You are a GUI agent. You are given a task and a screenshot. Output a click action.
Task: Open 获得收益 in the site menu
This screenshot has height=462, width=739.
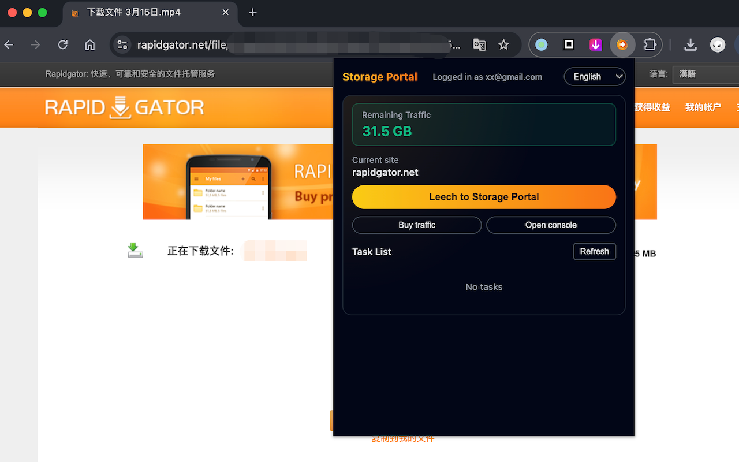pyautogui.click(x=652, y=107)
